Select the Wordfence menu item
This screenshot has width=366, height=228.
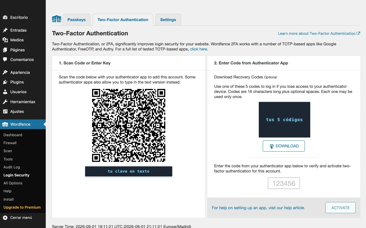click(23, 124)
